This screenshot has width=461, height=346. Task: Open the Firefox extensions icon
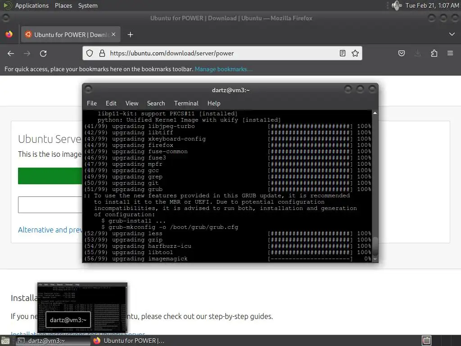pos(434,53)
